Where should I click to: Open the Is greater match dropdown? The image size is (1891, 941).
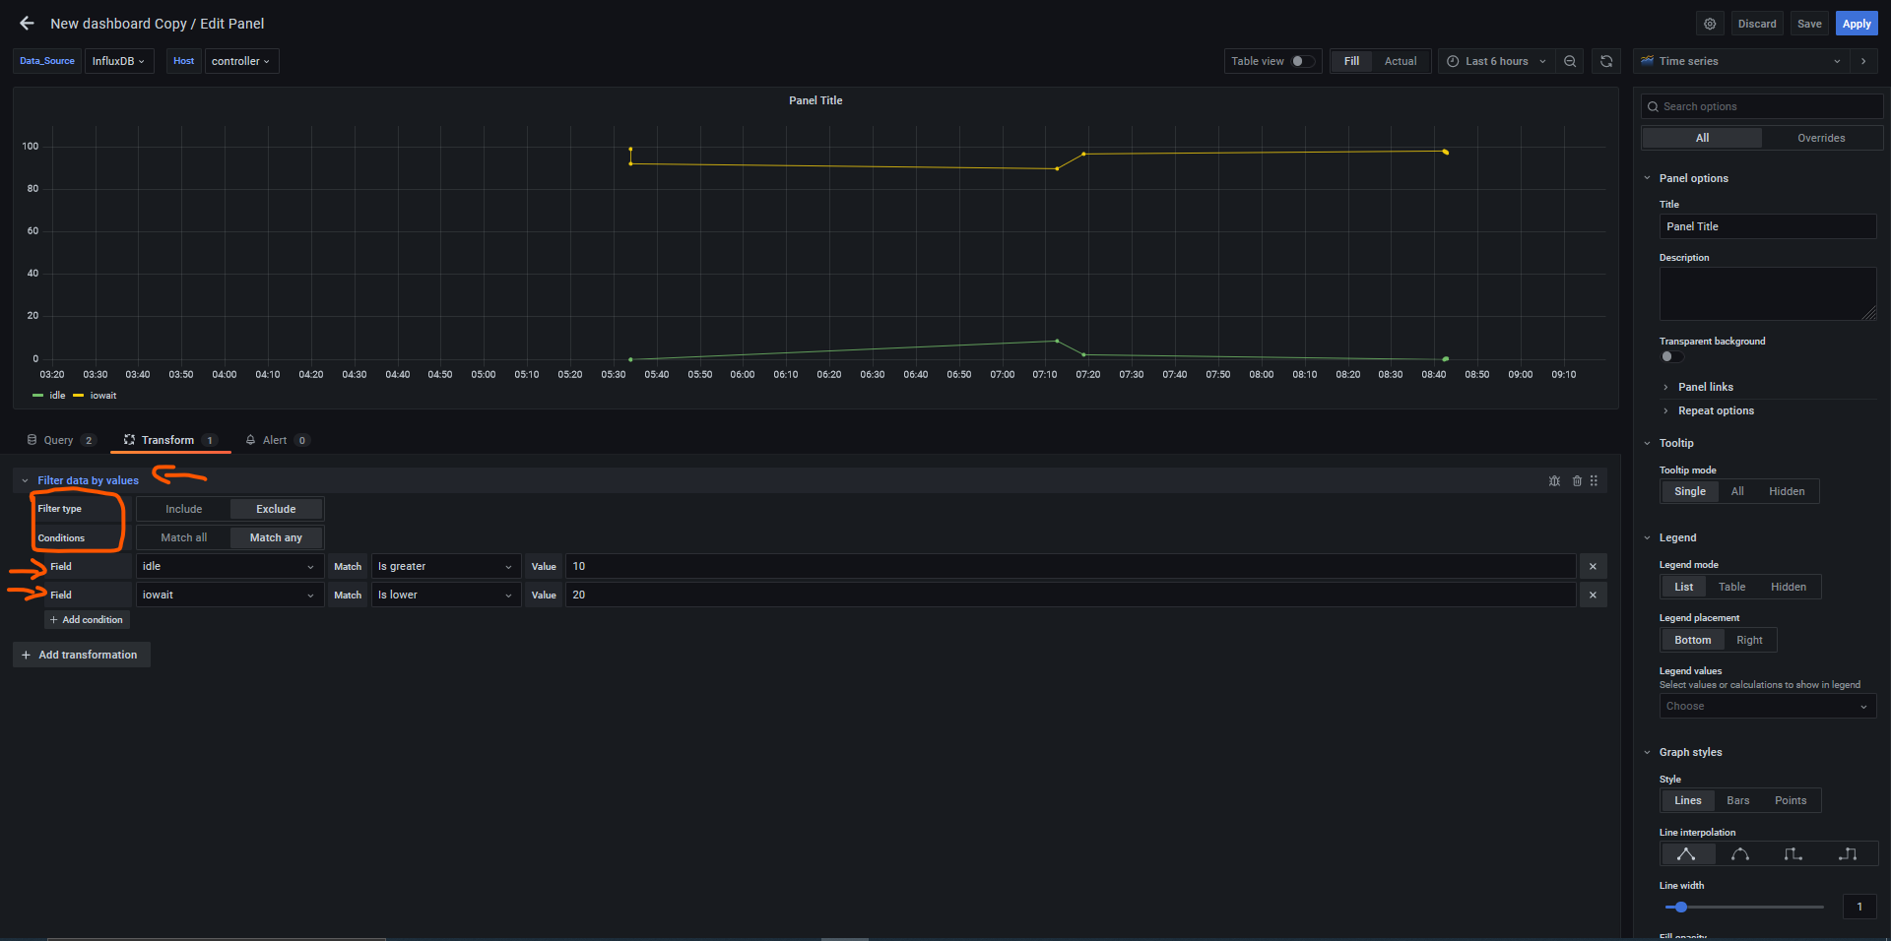(445, 567)
